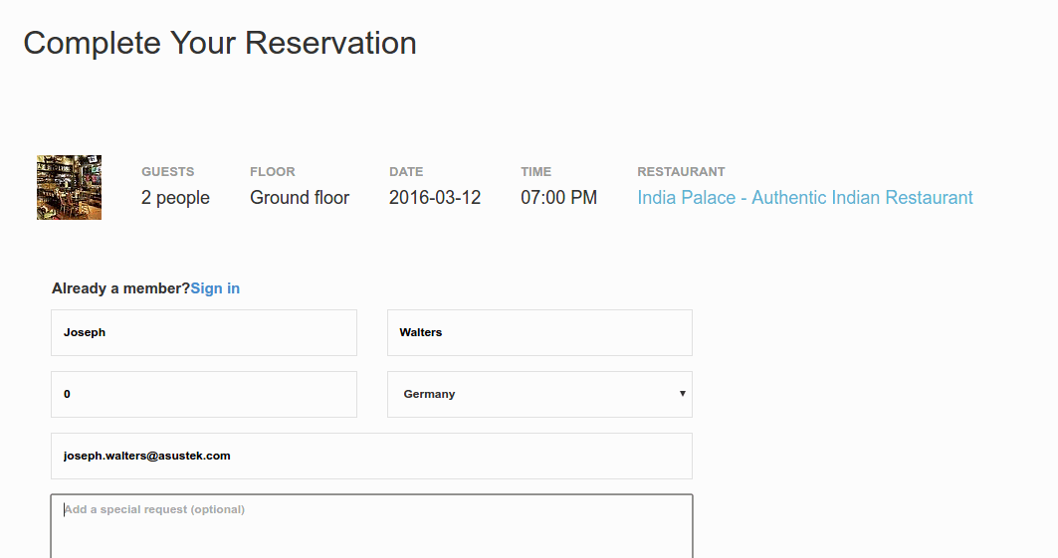Click the FLOOR column label

click(x=273, y=172)
